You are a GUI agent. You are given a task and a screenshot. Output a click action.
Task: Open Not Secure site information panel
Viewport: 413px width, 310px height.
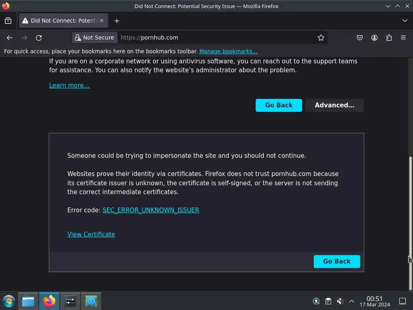[94, 38]
